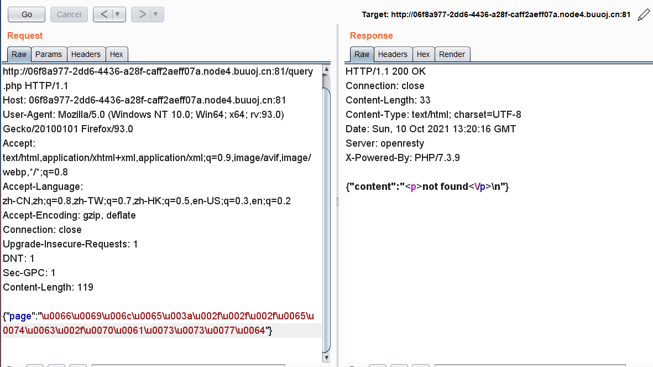This screenshot has width=653, height=367.
Task: Click the forward history arrow
Action: (x=142, y=14)
